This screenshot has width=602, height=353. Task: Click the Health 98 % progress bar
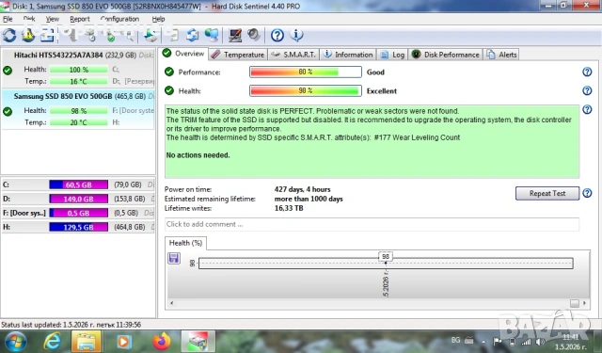[x=305, y=90]
